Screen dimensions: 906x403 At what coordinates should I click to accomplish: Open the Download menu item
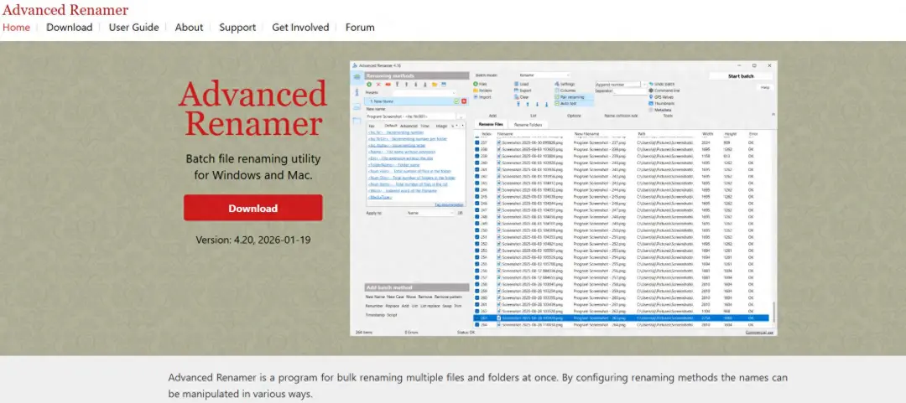tap(70, 27)
